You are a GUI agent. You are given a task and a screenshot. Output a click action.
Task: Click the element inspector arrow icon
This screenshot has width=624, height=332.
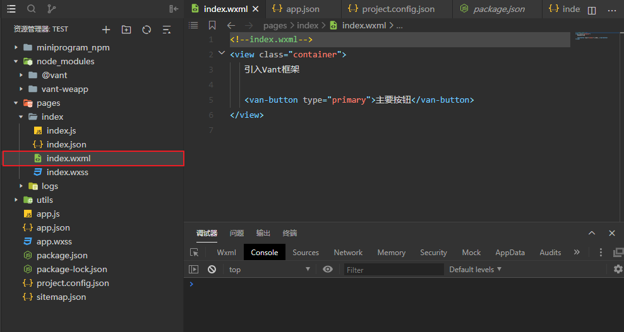pos(195,252)
